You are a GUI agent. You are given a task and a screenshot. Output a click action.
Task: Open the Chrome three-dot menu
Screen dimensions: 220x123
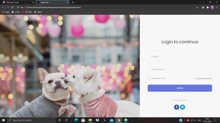pos(217,7)
